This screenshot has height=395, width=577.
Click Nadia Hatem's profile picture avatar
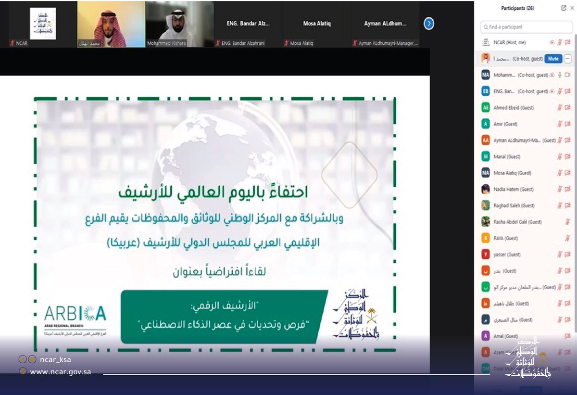(x=486, y=189)
